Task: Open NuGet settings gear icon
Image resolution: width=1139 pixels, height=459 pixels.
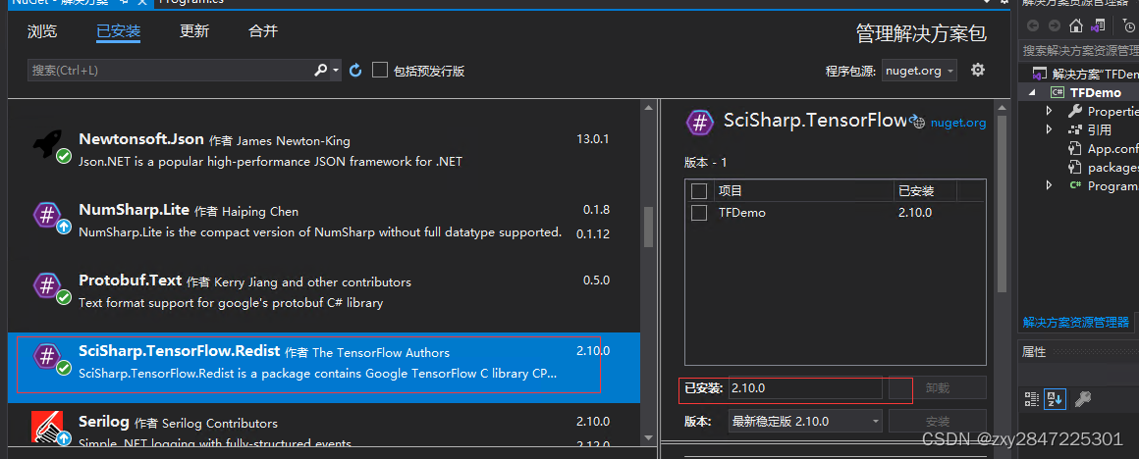Action: [979, 70]
